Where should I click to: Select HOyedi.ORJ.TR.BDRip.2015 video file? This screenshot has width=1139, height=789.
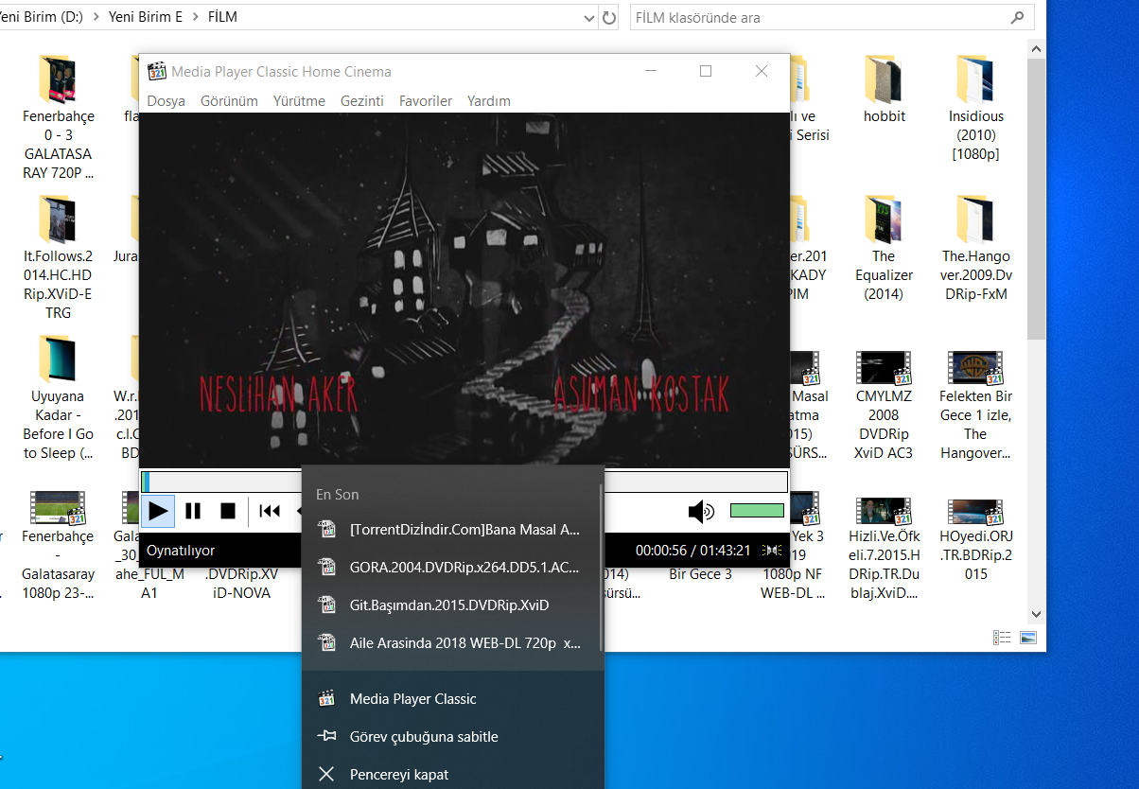(976, 539)
